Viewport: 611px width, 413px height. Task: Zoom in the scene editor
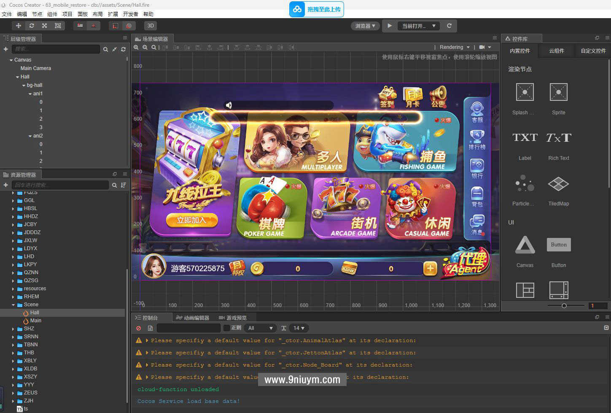pos(136,47)
